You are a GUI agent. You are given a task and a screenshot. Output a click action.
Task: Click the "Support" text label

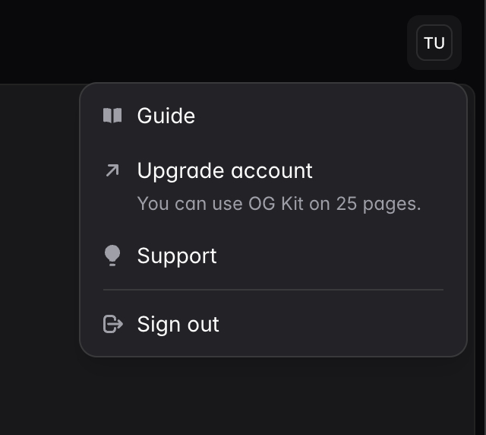pos(177,256)
